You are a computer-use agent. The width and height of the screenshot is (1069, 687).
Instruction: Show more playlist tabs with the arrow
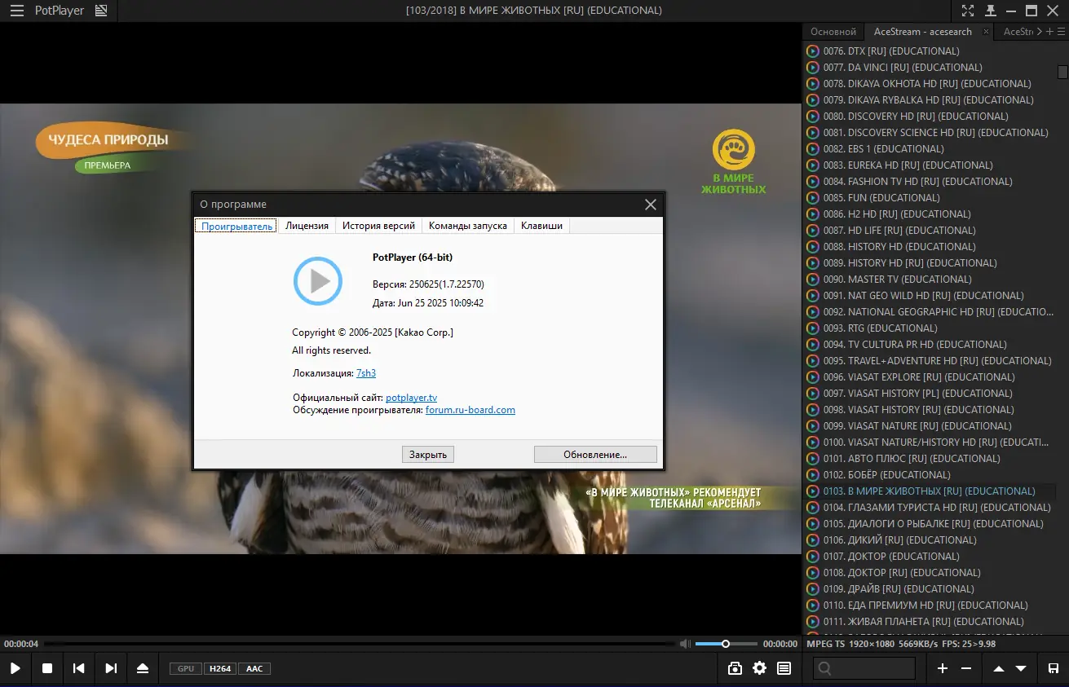pyautogui.click(x=1039, y=32)
